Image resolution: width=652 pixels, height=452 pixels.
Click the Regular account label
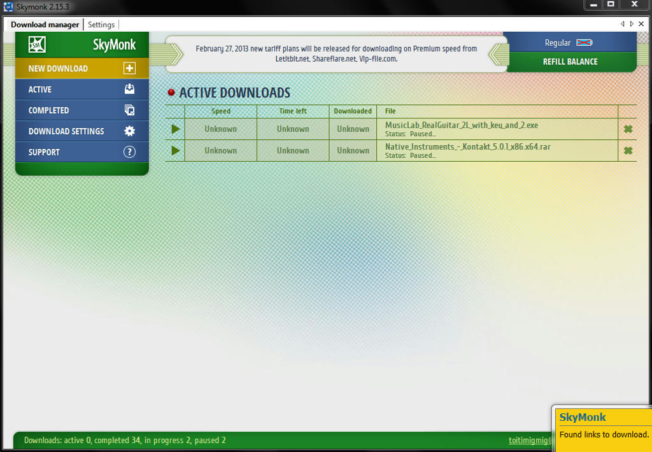click(558, 43)
